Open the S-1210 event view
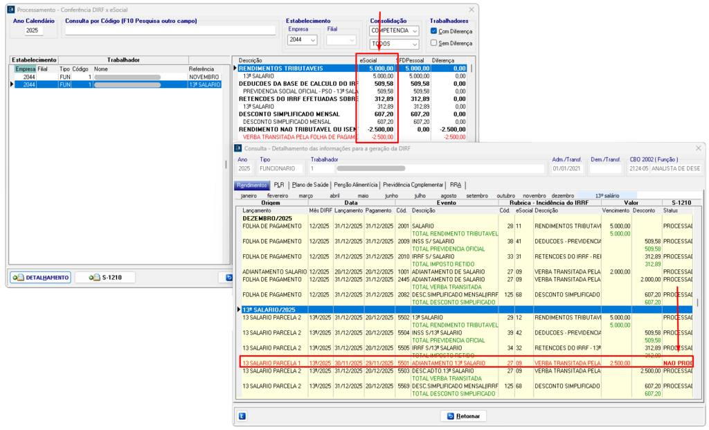 click(105, 278)
